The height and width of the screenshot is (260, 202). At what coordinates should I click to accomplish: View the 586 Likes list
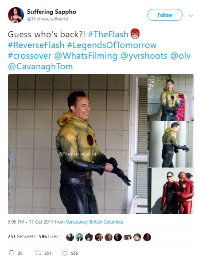(48, 236)
